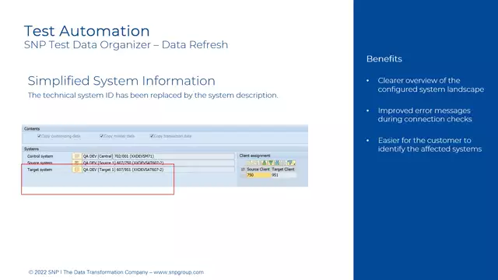Image resolution: width=498 pixels, height=280 pixels.
Task: Click the Control system label
Action: pos(40,156)
